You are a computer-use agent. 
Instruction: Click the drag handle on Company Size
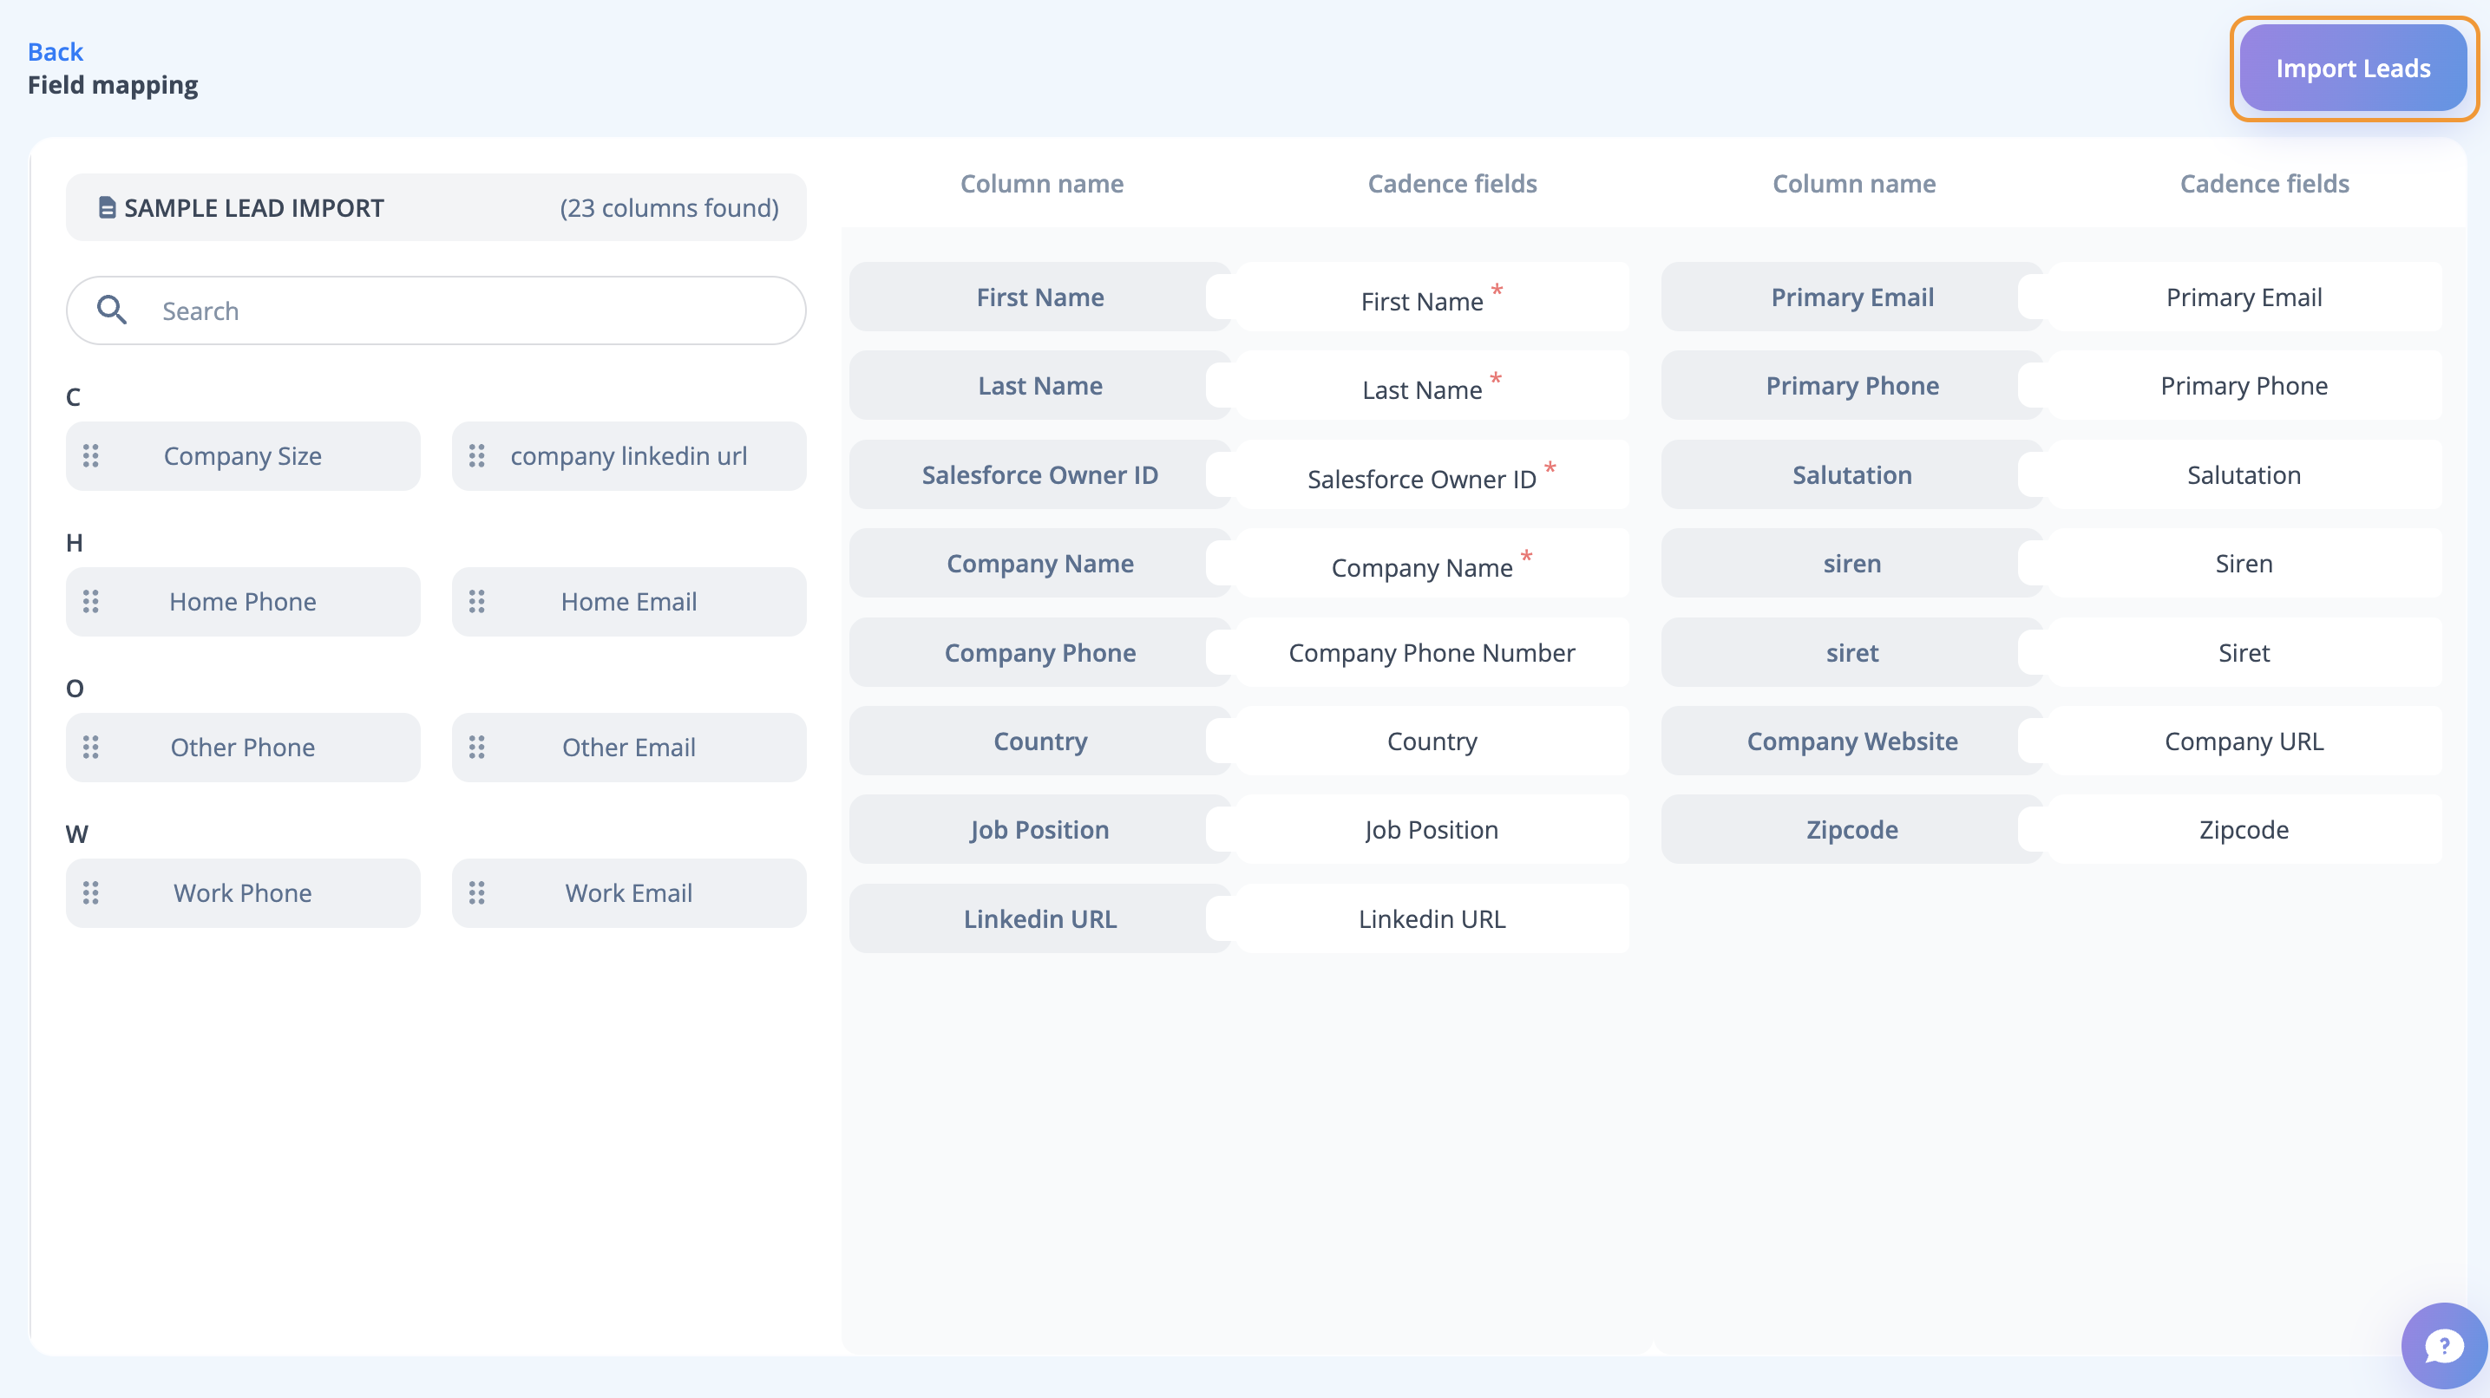(x=91, y=456)
